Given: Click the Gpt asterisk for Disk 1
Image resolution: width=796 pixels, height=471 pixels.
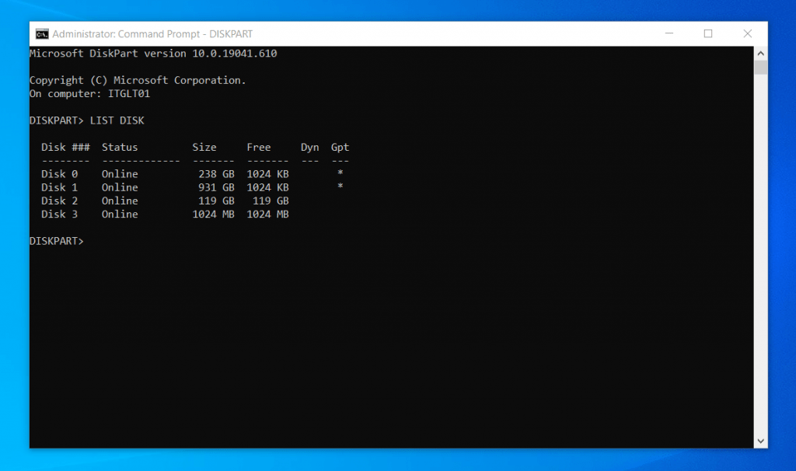Looking at the screenshot, I should tap(340, 187).
